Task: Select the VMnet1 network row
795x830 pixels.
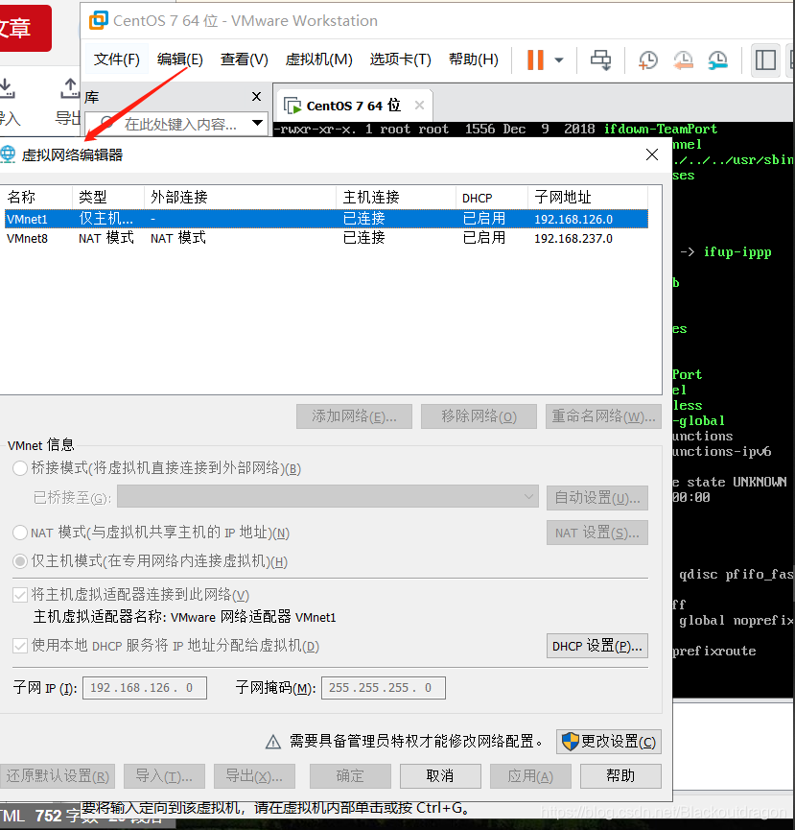Action: pos(326,219)
